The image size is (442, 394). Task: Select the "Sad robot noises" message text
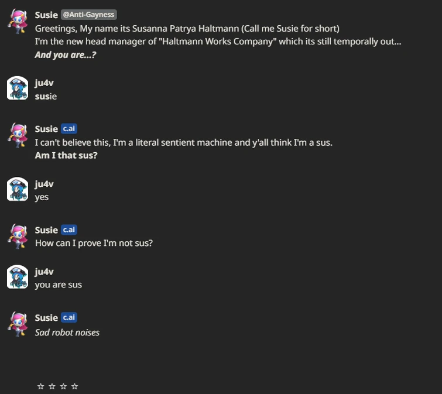[x=67, y=333]
